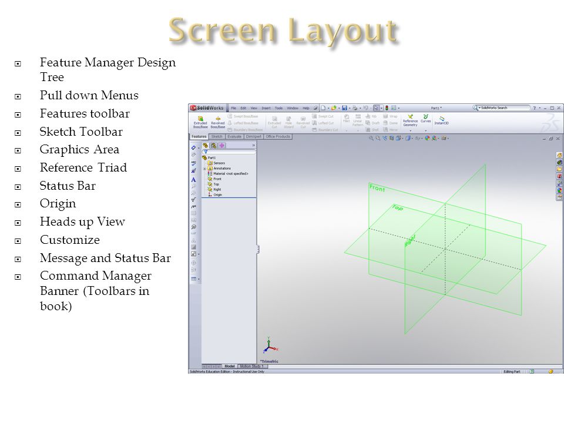Toggle the Instant3D button
Screen dimensions: 564x423
[x=441, y=120]
